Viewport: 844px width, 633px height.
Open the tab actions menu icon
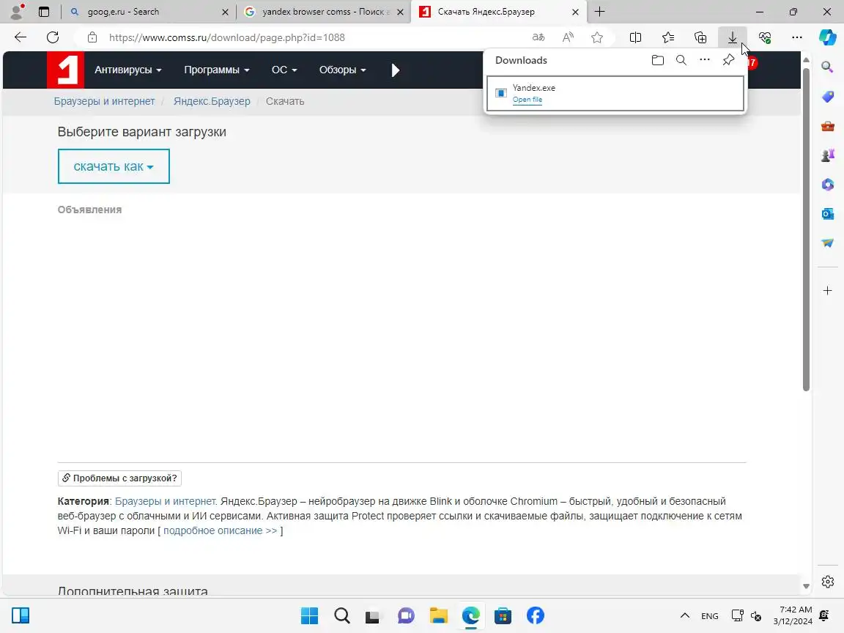click(44, 11)
